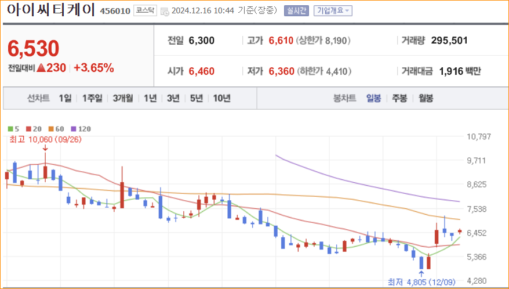
Task: Select the 1년 line chart tab
Action: point(150,98)
